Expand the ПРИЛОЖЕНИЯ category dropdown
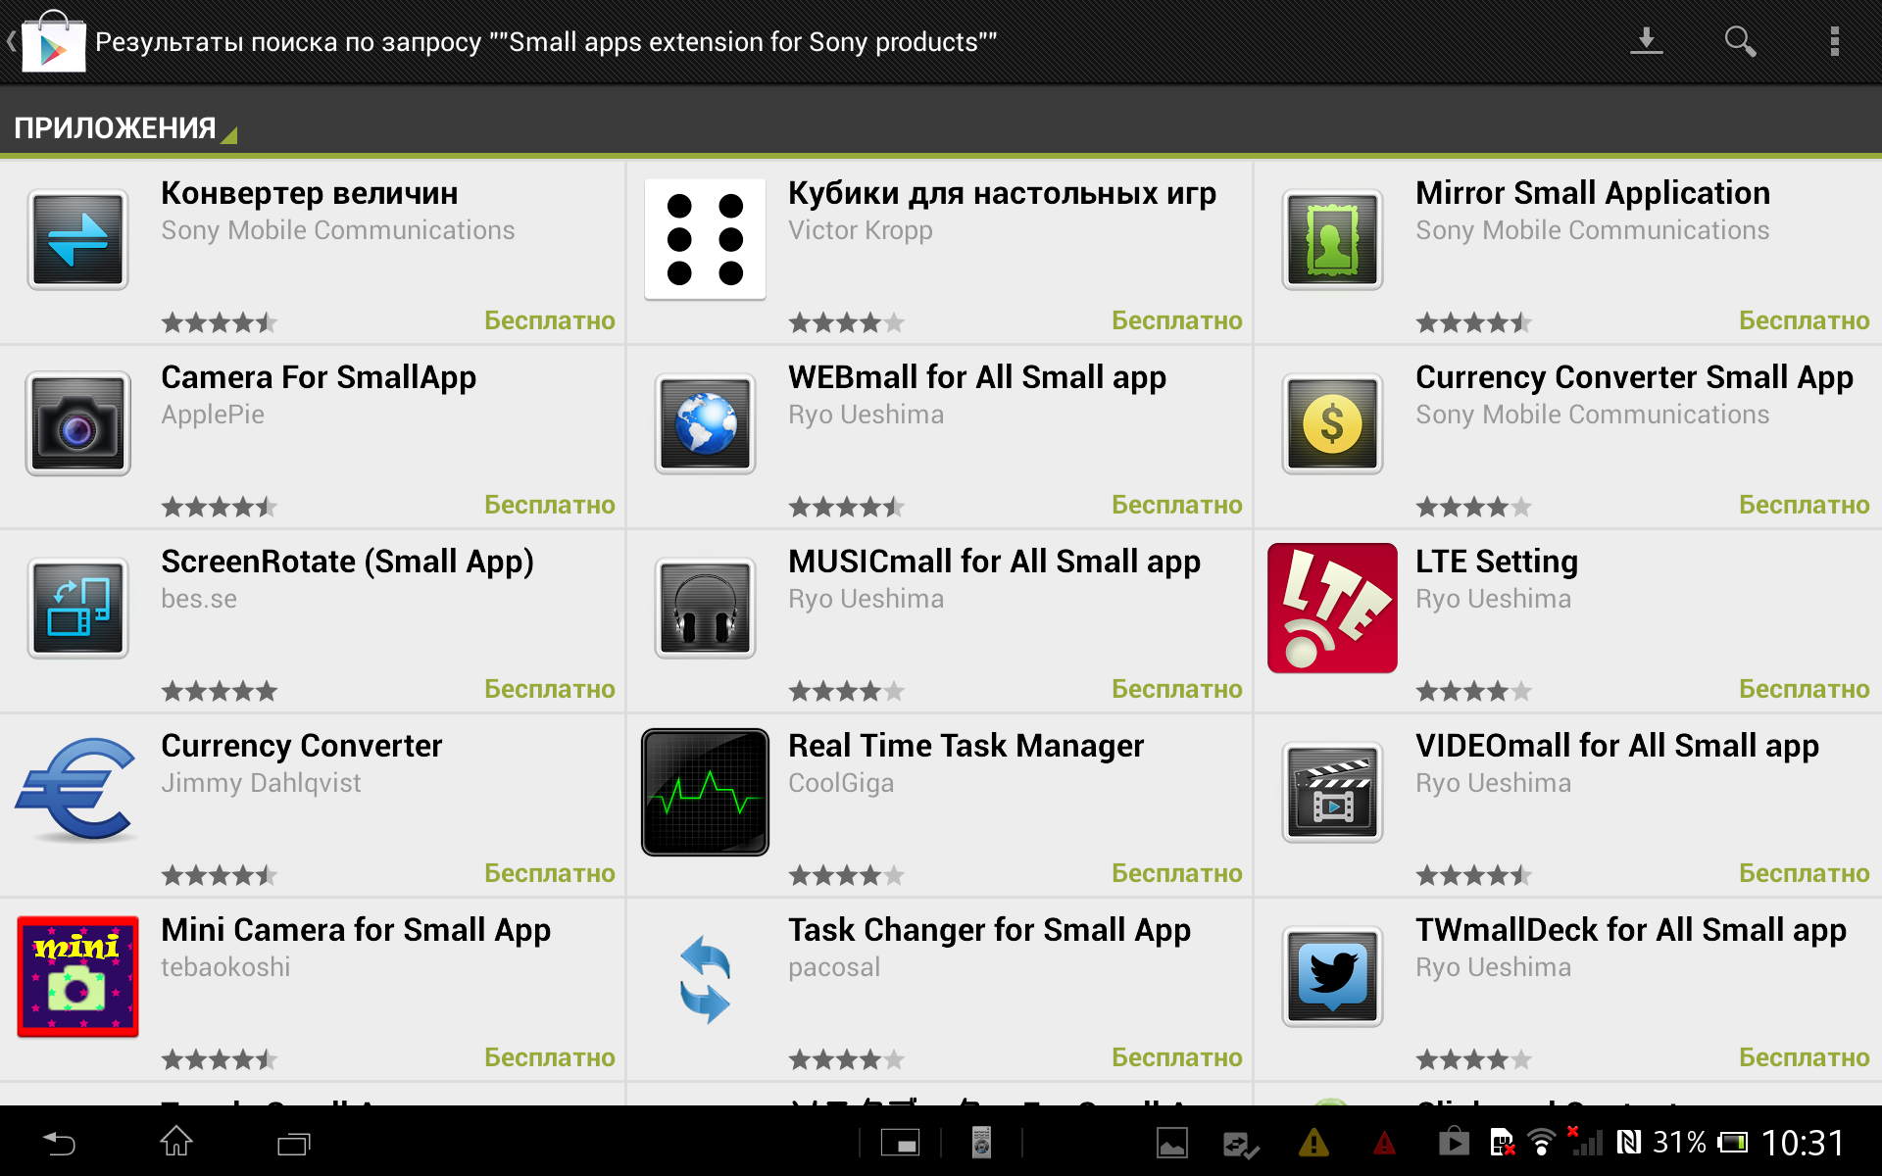 pyautogui.click(x=124, y=128)
